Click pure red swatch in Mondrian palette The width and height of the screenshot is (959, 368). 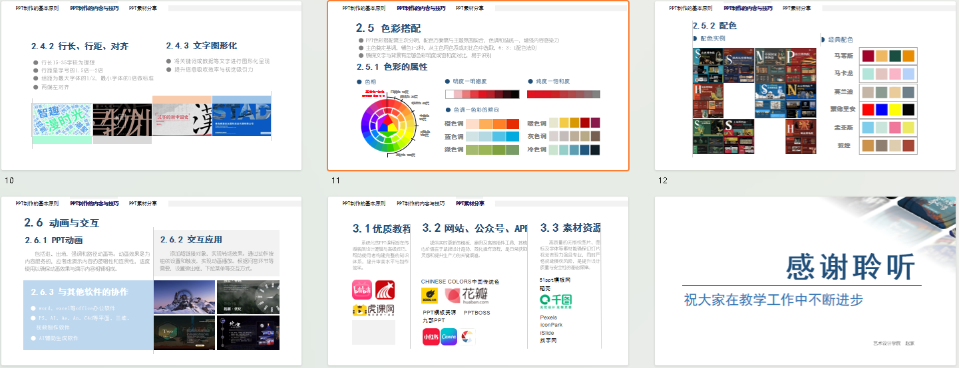tap(868, 109)
